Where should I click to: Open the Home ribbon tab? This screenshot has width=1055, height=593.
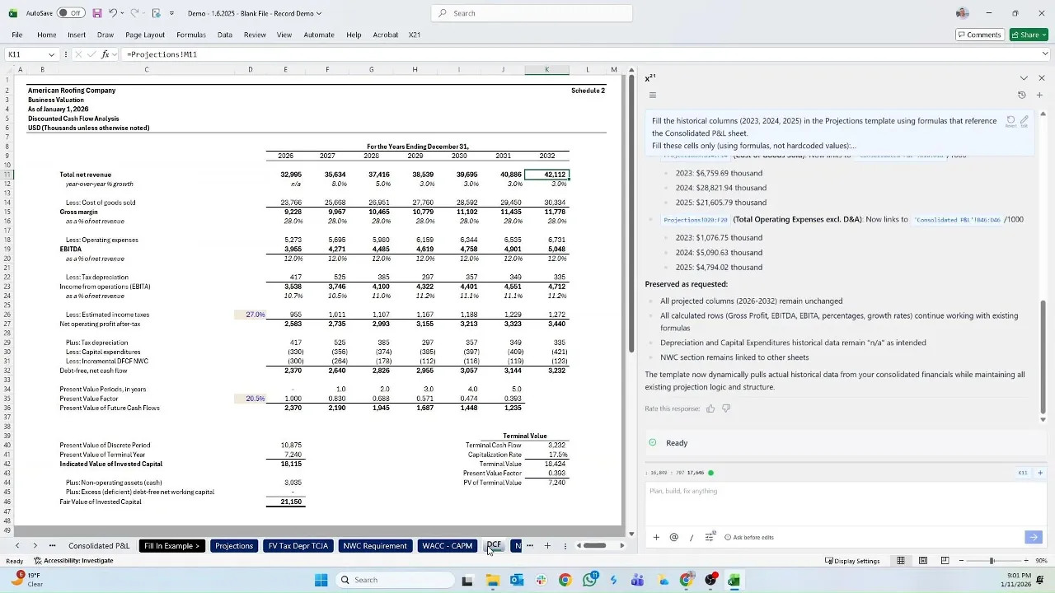pyautogui.click(x=46, y=35)
